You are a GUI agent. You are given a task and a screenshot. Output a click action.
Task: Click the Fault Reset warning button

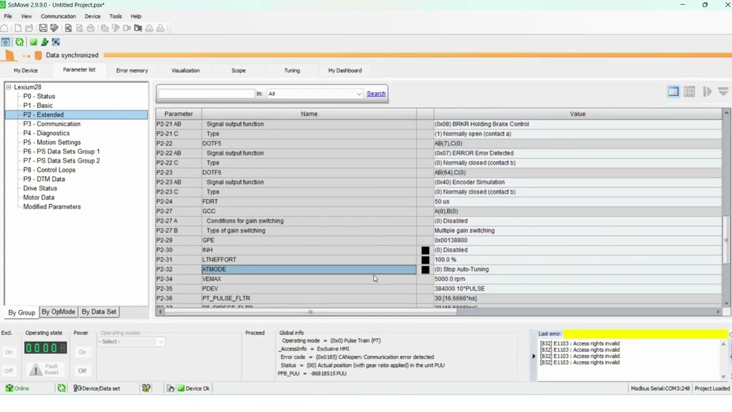(46, 370)
